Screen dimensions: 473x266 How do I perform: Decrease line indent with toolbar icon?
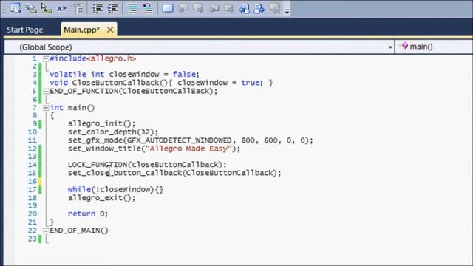click(97, 8)
